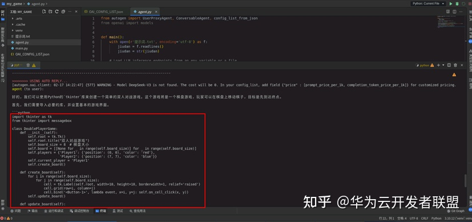Click the errors and warnings count in status bar
The image size is (472, 222).
6,218
